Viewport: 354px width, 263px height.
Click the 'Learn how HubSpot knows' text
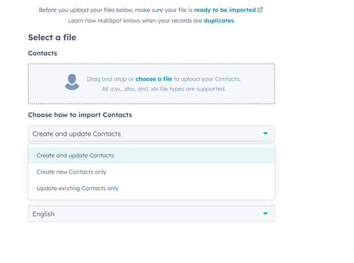[x=135, y=20]
